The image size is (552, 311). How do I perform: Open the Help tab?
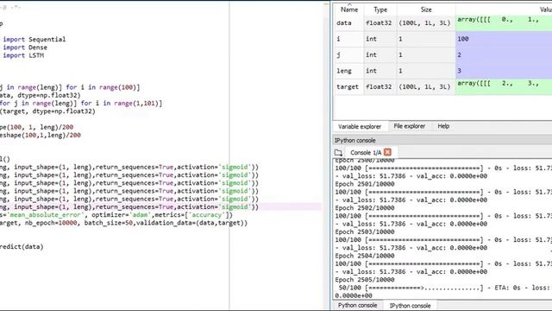(443, 126)
